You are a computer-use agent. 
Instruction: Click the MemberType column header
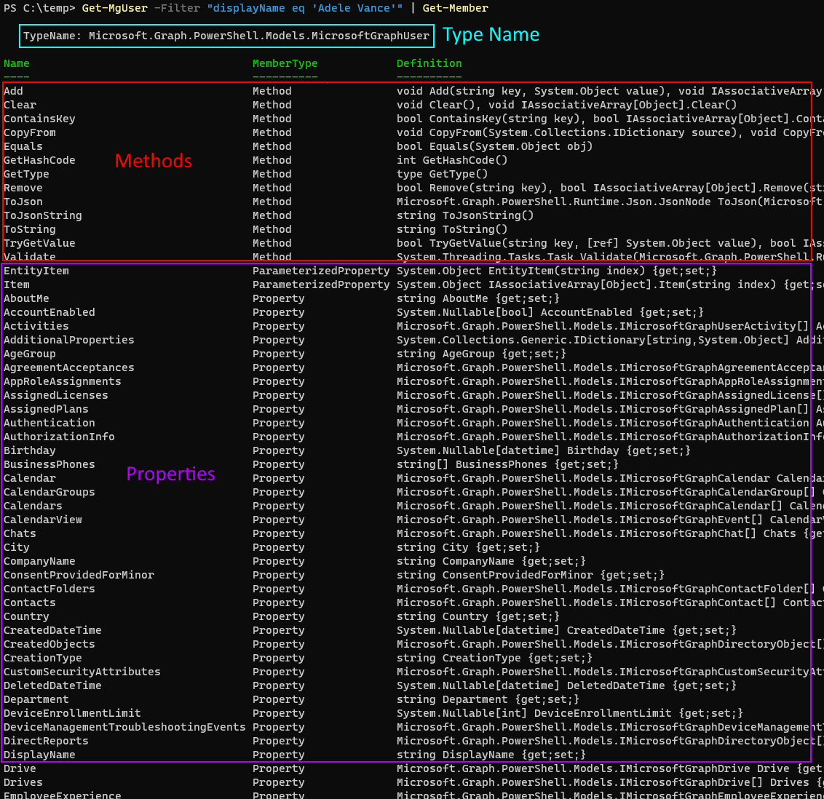[x=285, y=63]
